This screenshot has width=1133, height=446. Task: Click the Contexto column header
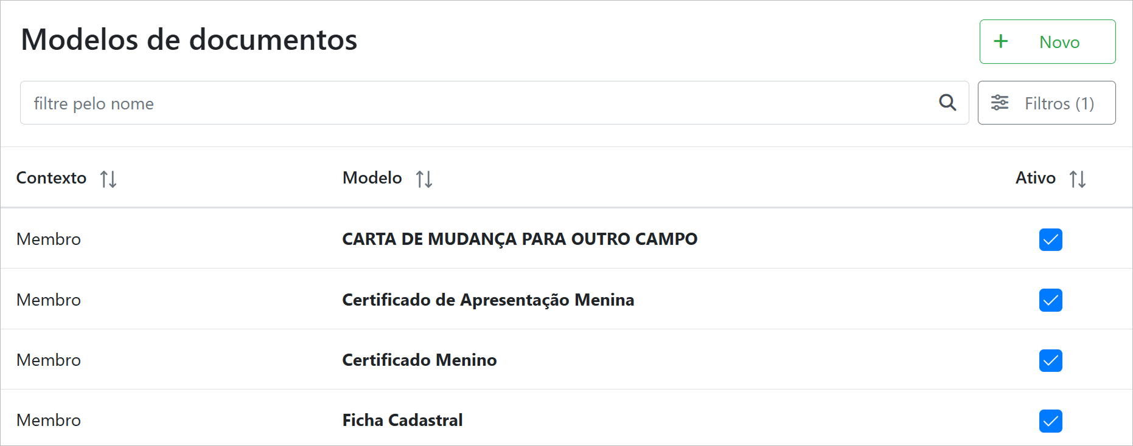pos(52,178)
